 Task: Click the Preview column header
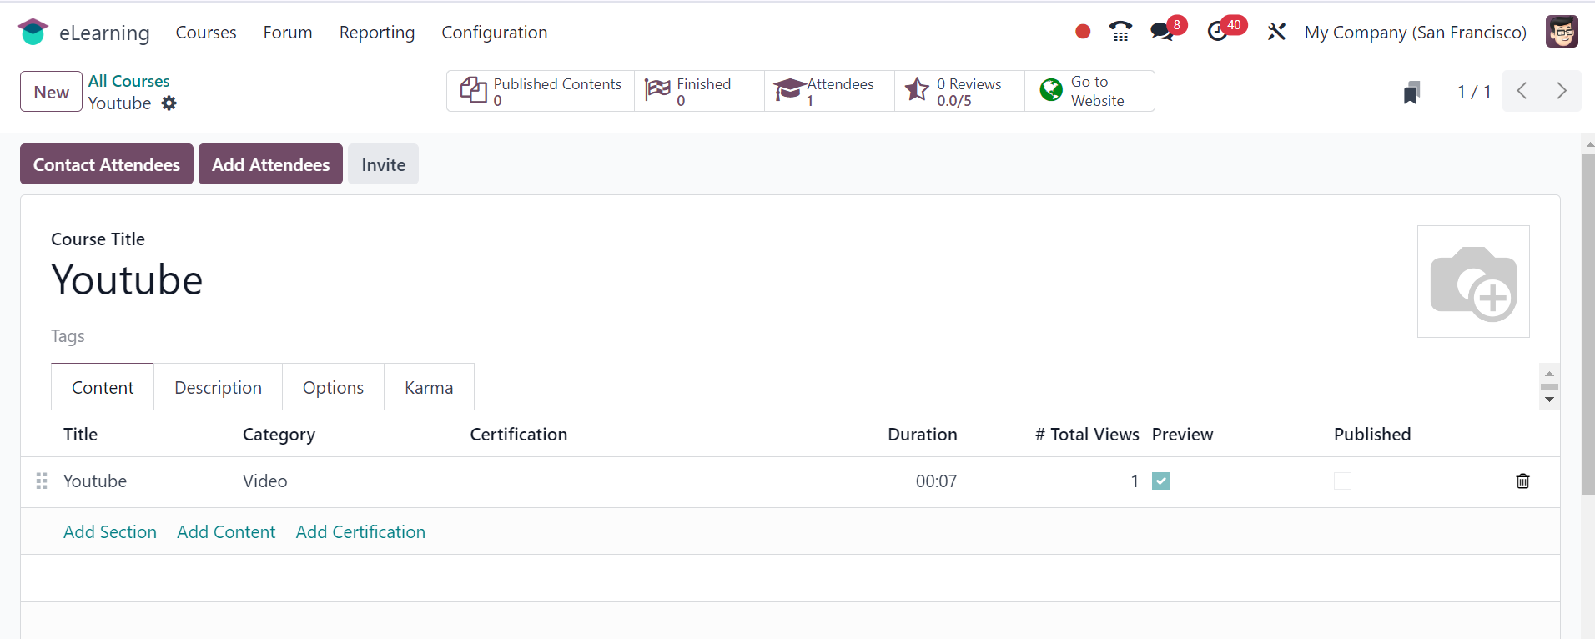coord(1182,435)
